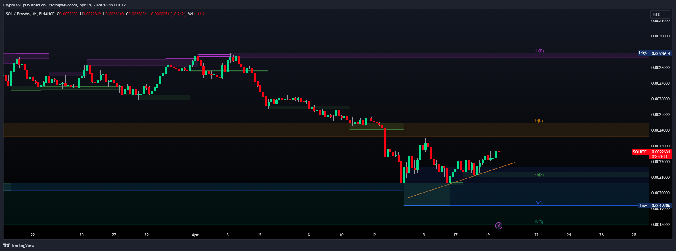Click the 0.0021000 price axis label
676x251 pixels.
click(x=660, y=177)
